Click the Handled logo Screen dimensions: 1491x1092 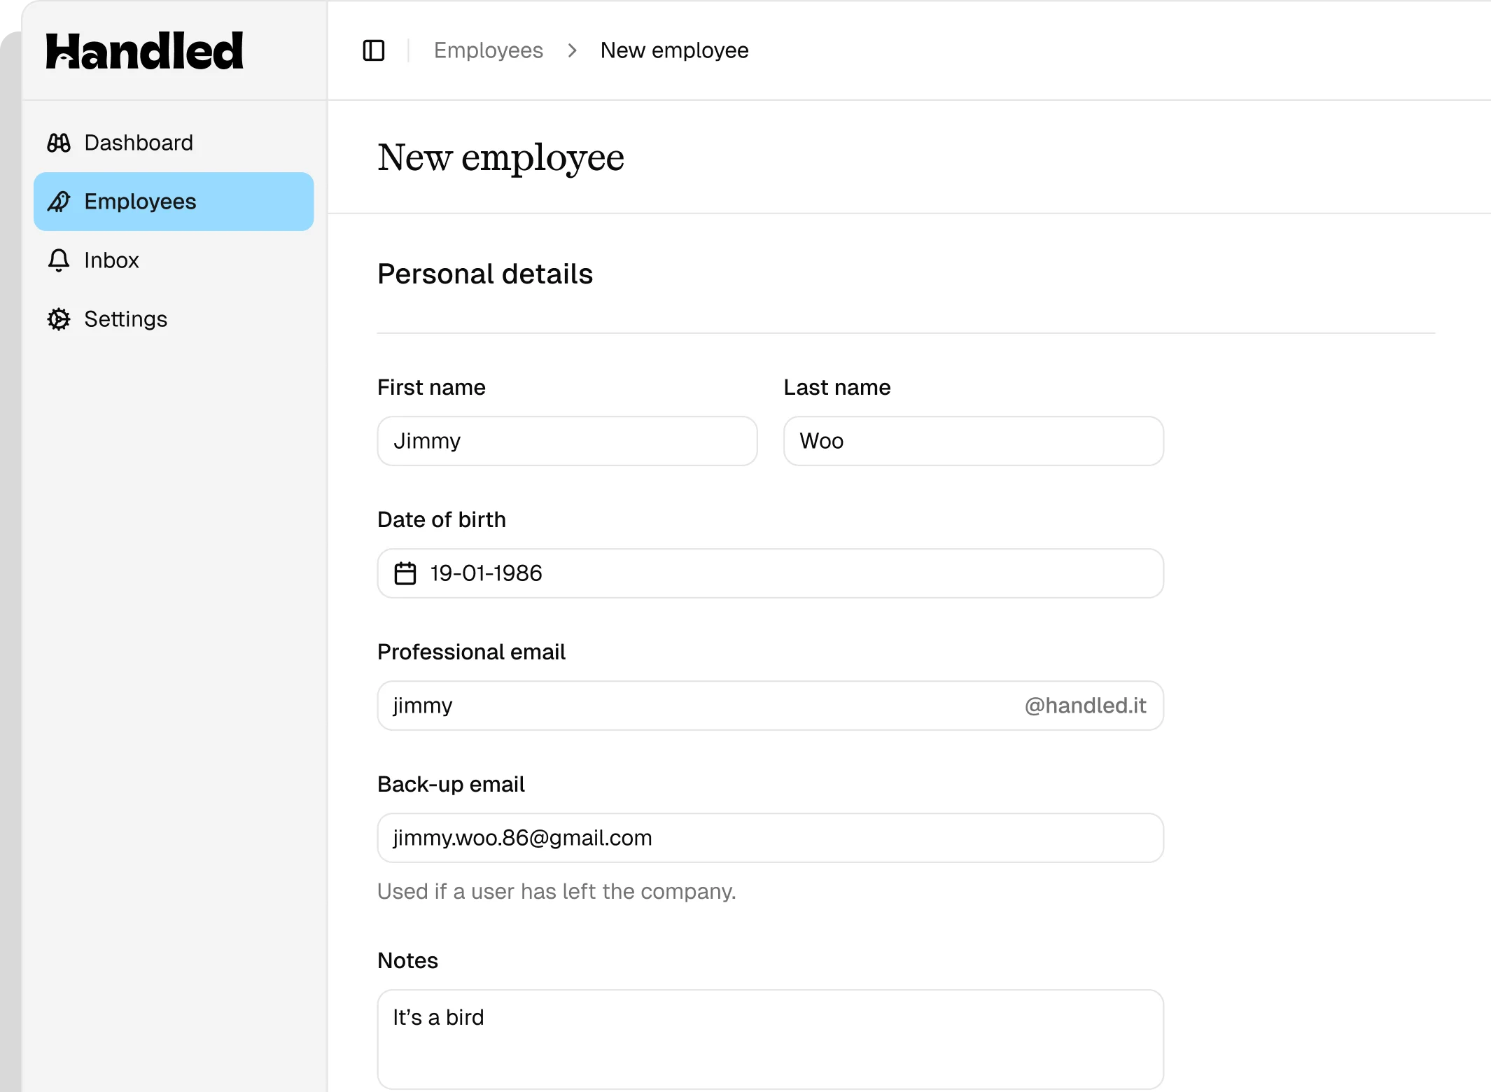tap(145, 51)
